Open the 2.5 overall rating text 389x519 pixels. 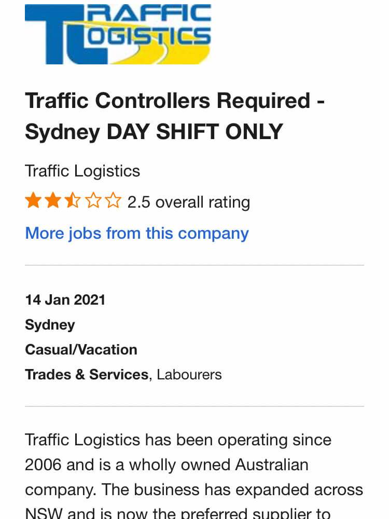189,202
